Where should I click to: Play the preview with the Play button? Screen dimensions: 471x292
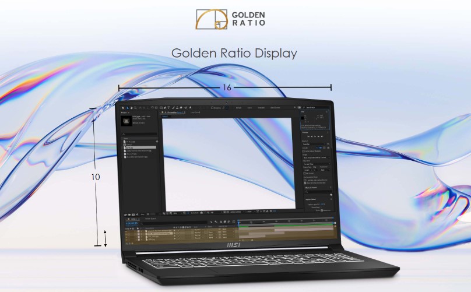click(x=315, y=136)
